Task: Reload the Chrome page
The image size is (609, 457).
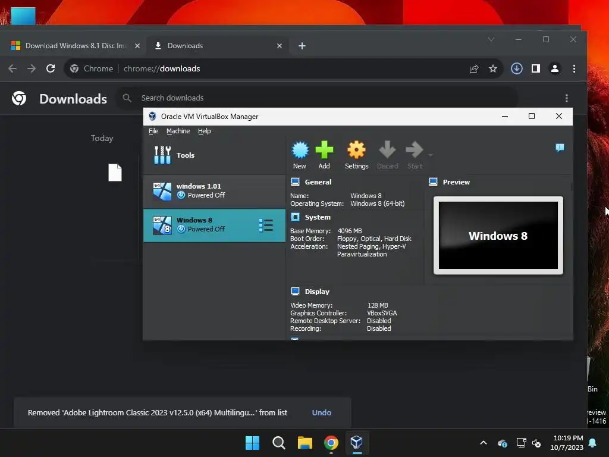Action: (51, 69)
